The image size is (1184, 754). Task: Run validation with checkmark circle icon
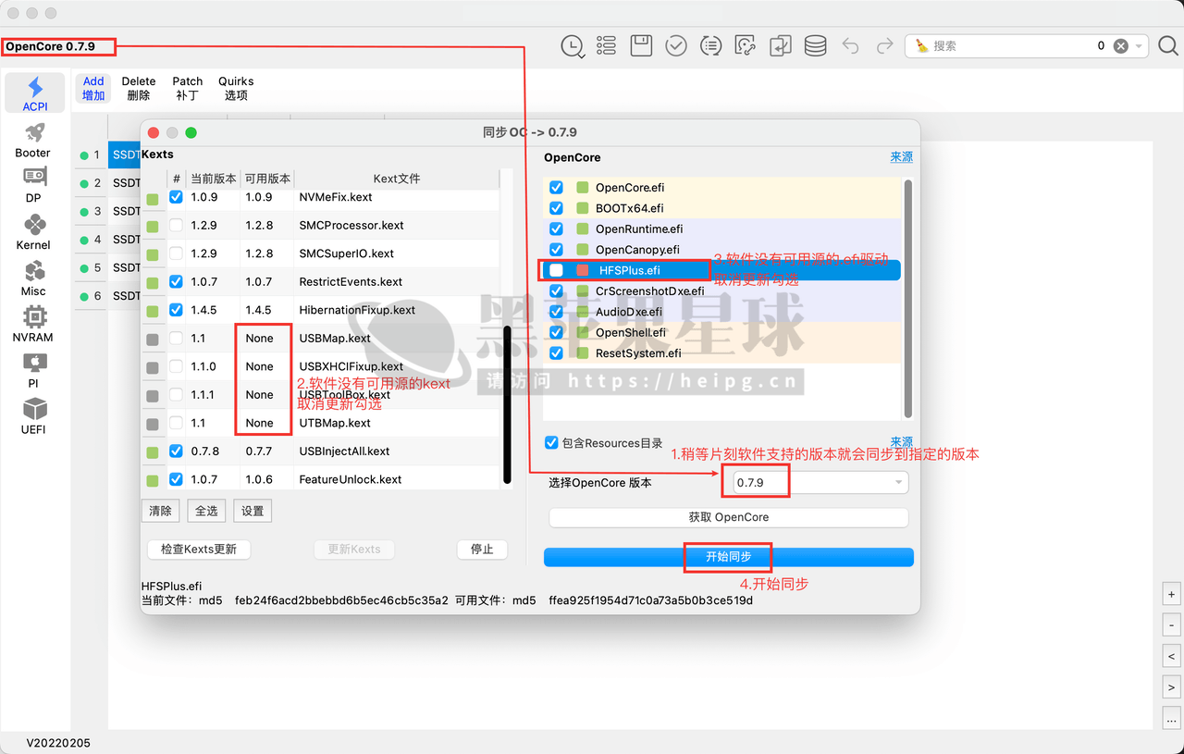click(676, 45)
